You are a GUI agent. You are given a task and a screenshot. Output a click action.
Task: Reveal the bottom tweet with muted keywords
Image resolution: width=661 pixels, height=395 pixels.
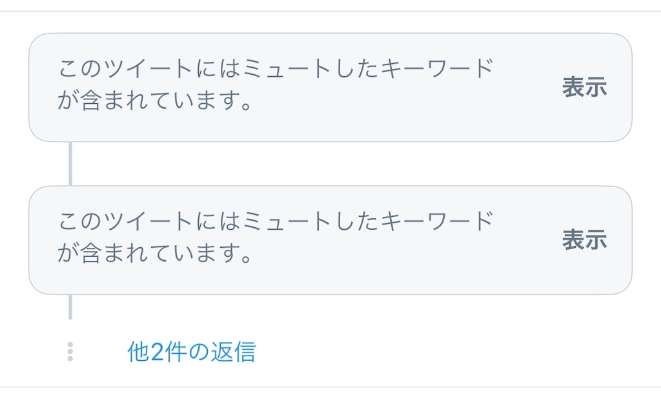[x=584, y=240]
